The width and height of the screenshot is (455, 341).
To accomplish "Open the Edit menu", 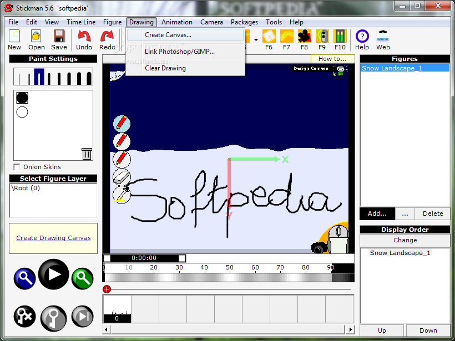I will coord(31,22).
